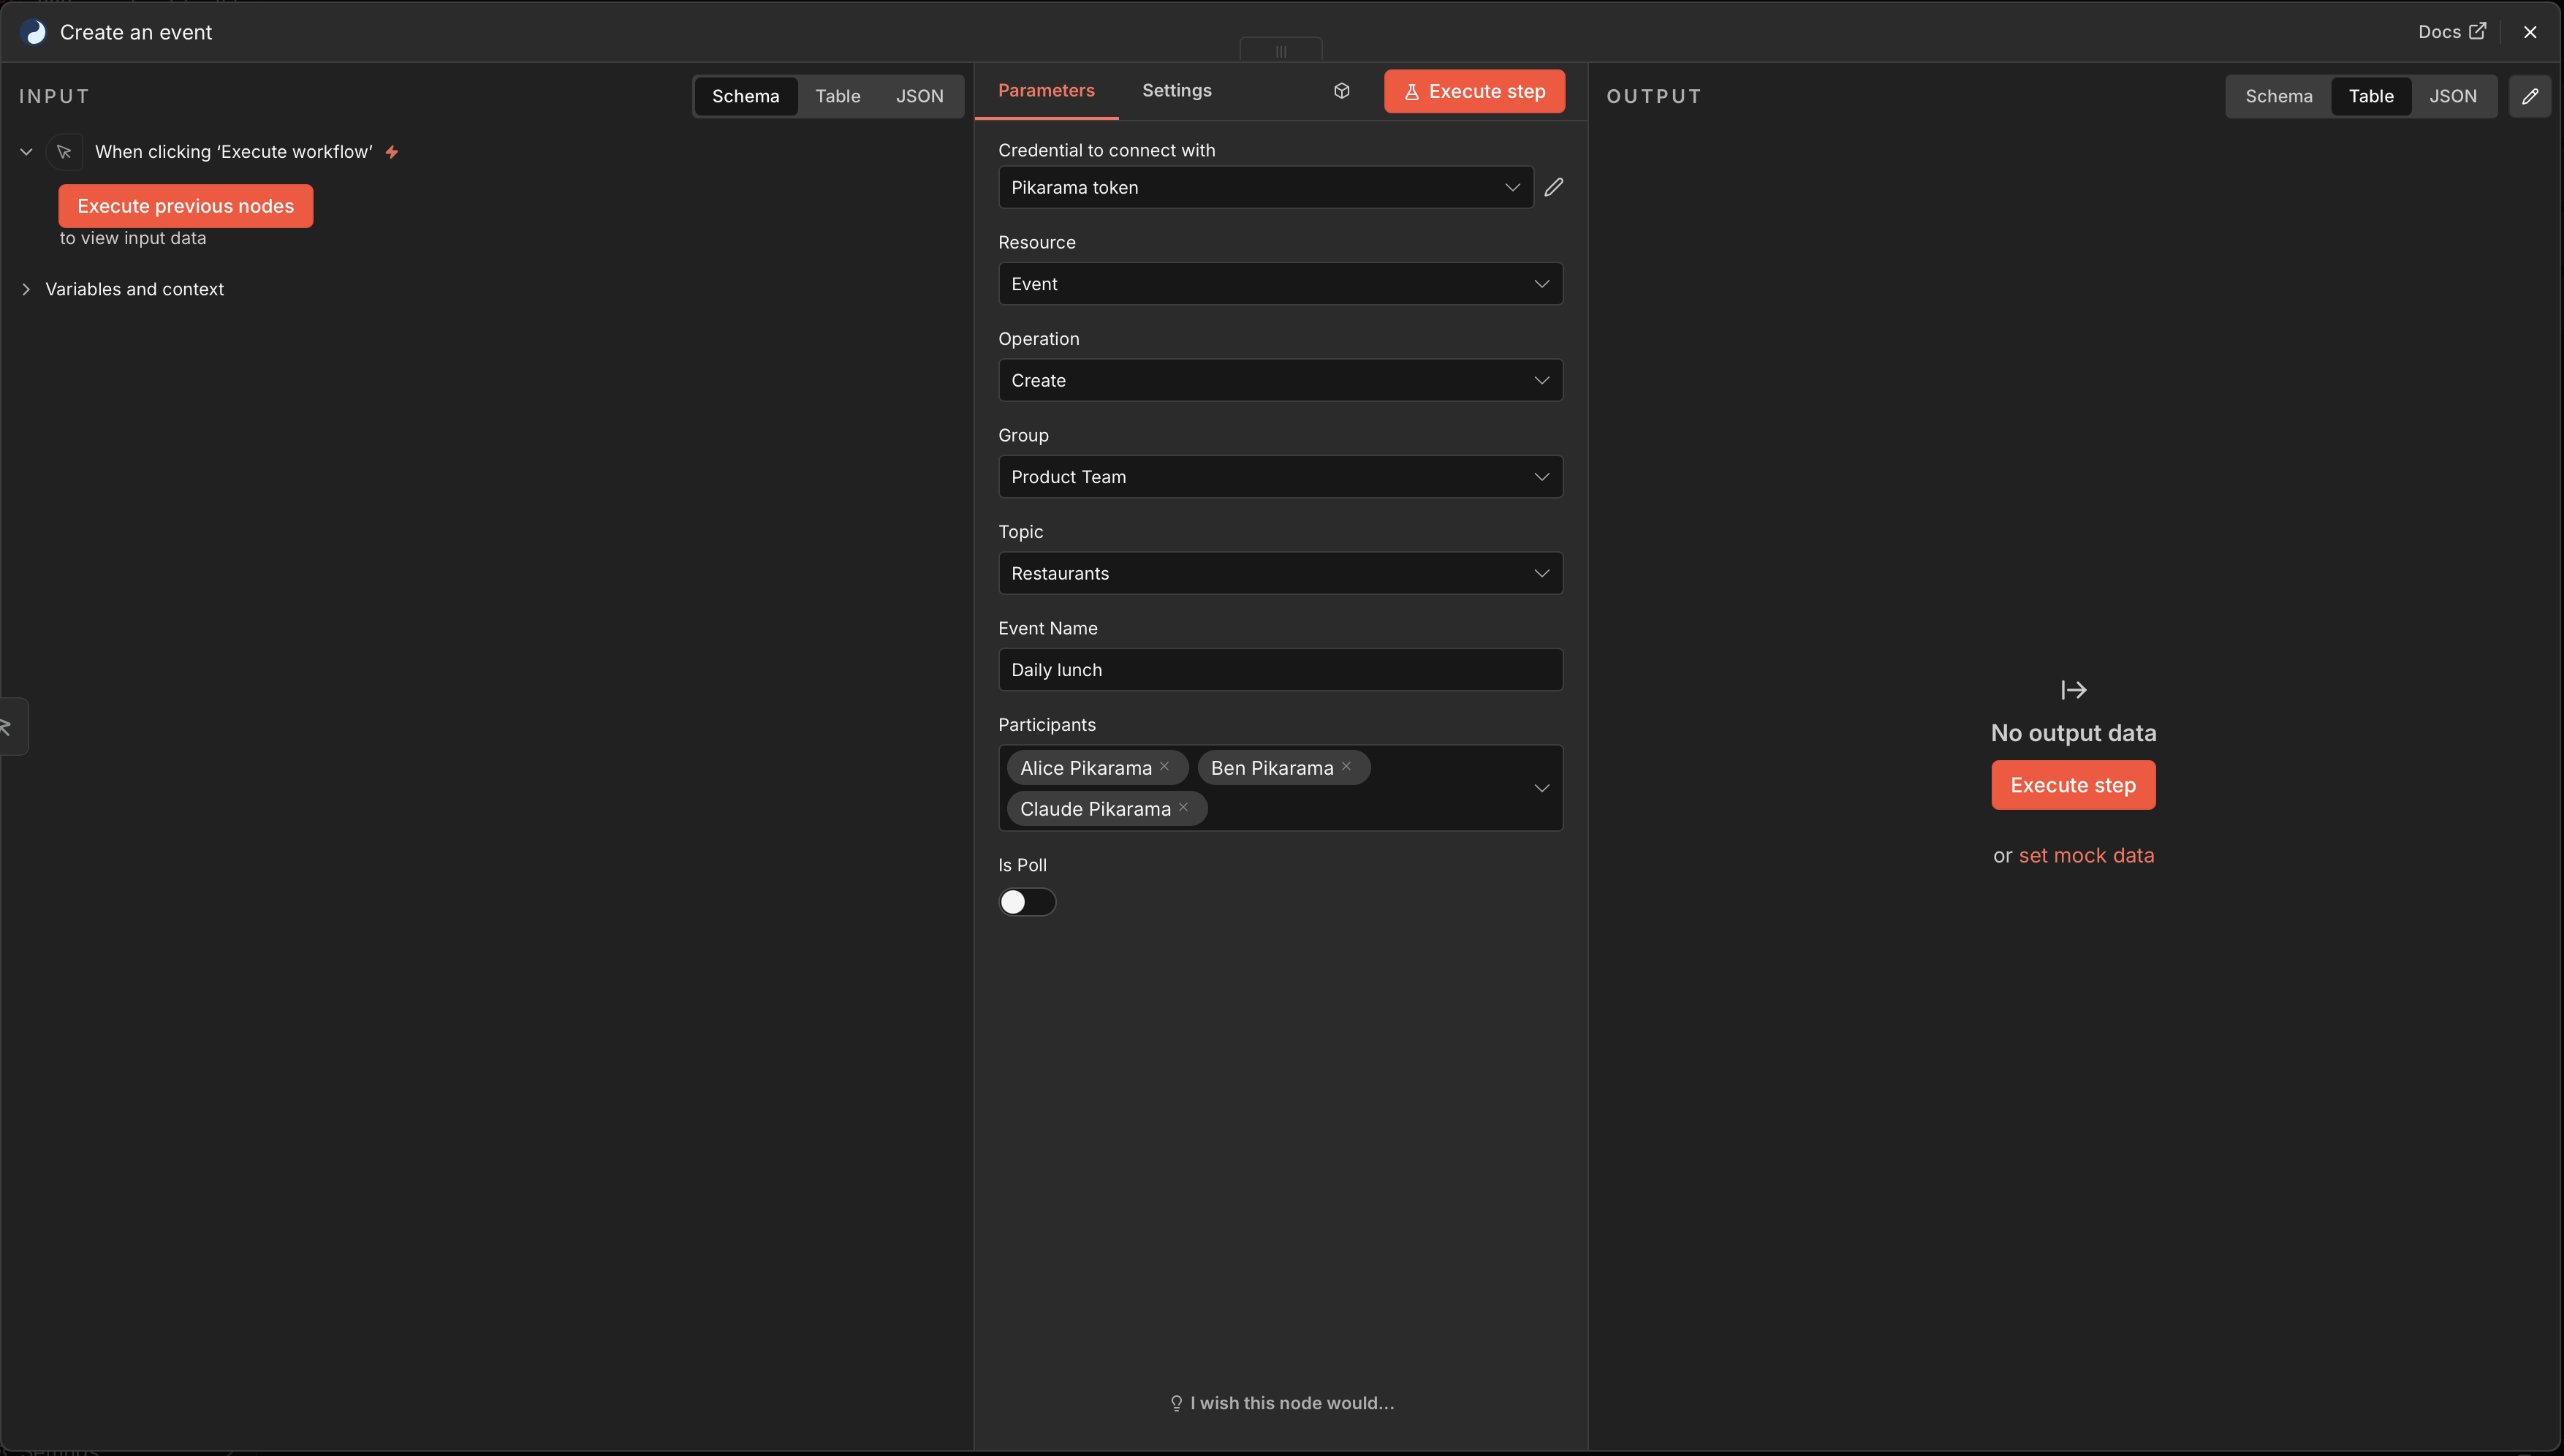Open the Docs link

[2452, 32]
